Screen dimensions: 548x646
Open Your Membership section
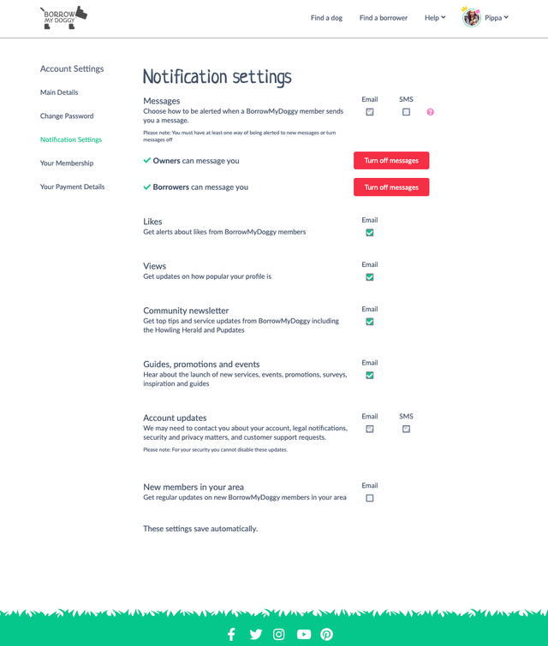tap(67, 163)
